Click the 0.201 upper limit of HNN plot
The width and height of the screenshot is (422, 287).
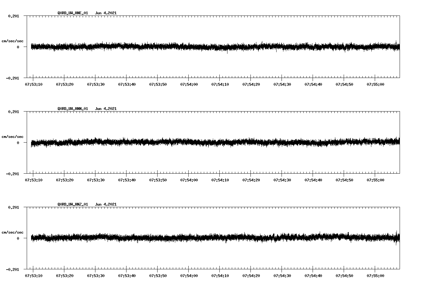tap(13, 112)
